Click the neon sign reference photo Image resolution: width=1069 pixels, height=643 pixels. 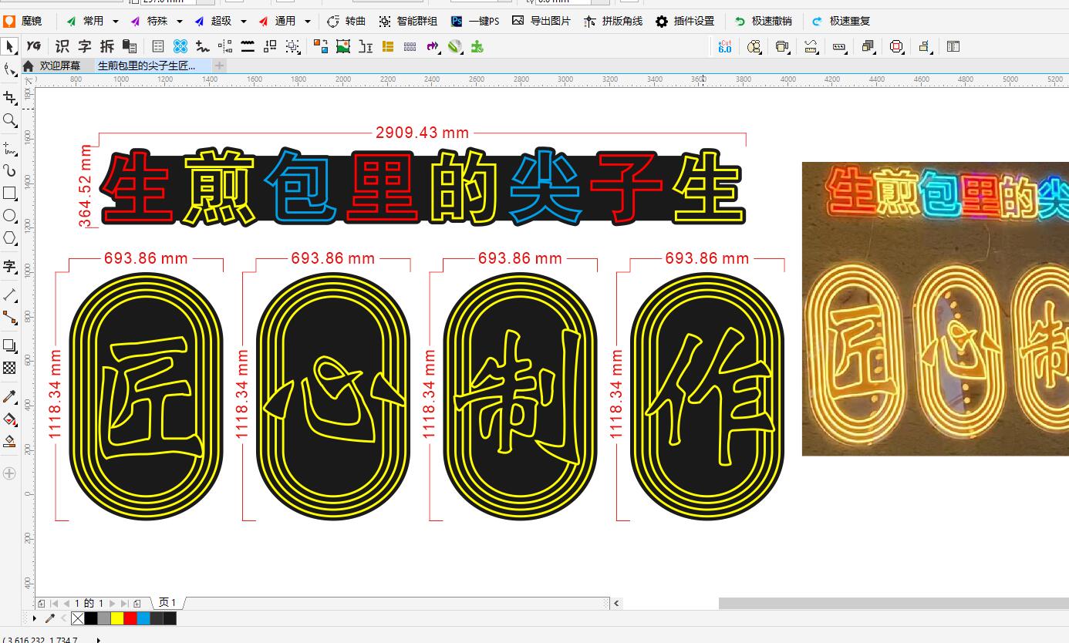(936, 308)
